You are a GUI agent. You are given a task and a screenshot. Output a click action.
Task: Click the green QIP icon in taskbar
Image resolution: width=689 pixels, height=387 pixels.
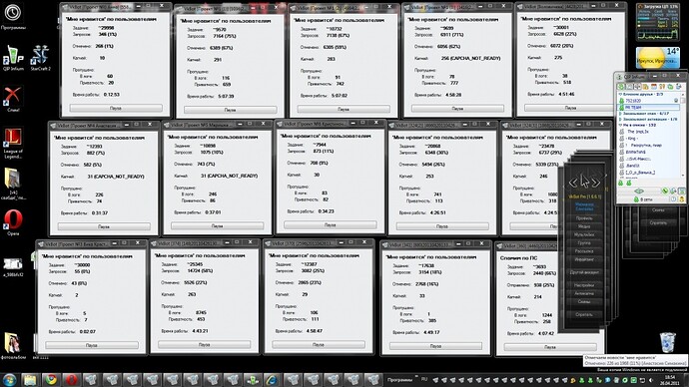coord(252,380)
